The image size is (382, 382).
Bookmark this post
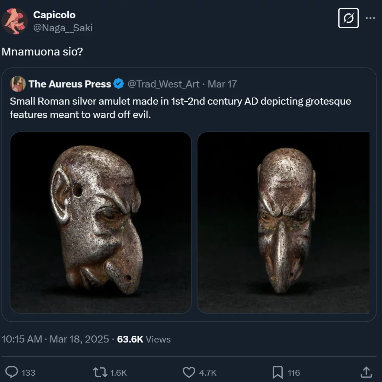coord(277,372)
